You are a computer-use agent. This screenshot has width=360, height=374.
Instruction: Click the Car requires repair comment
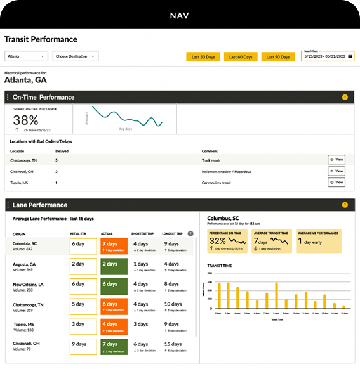[x=217, y=183]
